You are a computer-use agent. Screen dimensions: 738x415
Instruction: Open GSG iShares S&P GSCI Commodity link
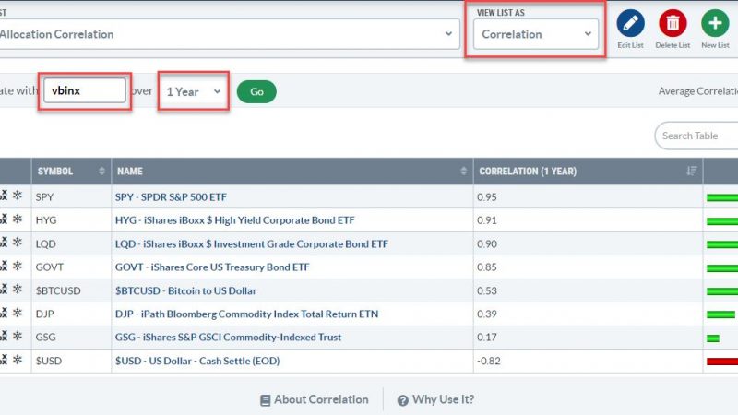228,337
